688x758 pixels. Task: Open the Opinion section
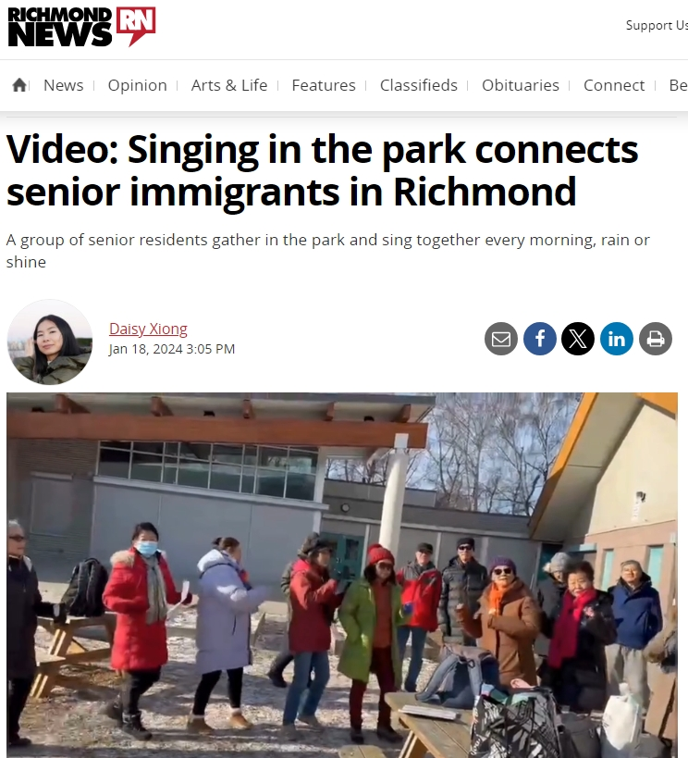[137, 85]
